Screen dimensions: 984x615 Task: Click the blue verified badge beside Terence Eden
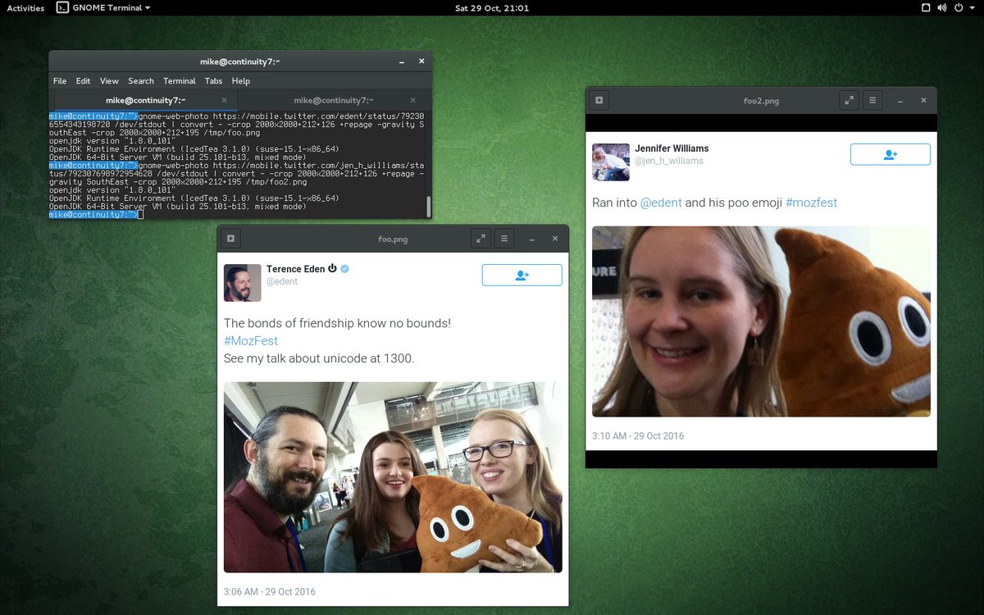point(345,269)
